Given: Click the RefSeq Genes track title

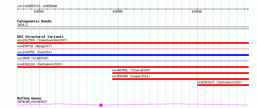Looking at the screenshot, I should (x=29, y=99).
